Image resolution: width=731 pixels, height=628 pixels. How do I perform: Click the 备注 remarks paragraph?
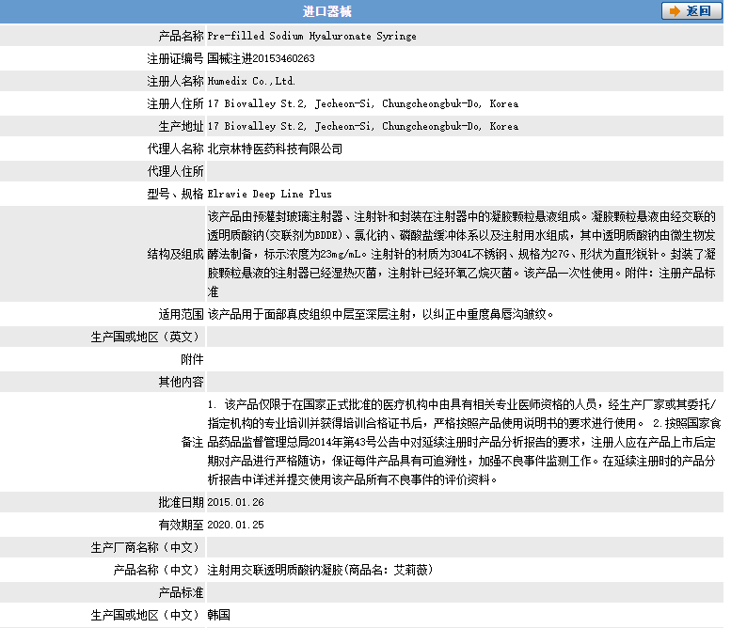(461, 441)
